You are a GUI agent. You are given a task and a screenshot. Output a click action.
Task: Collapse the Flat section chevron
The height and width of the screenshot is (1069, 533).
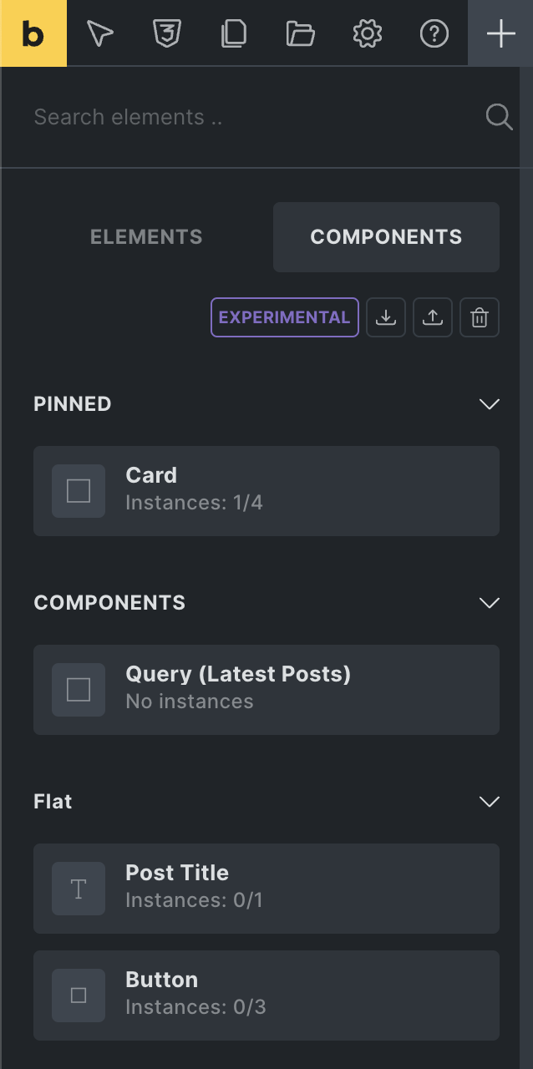tap(489, 802)
